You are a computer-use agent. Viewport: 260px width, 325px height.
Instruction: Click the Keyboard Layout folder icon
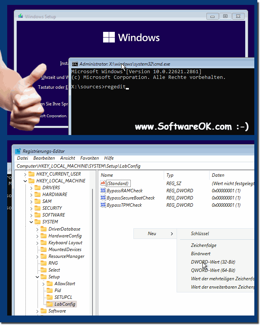coord(44,243)
